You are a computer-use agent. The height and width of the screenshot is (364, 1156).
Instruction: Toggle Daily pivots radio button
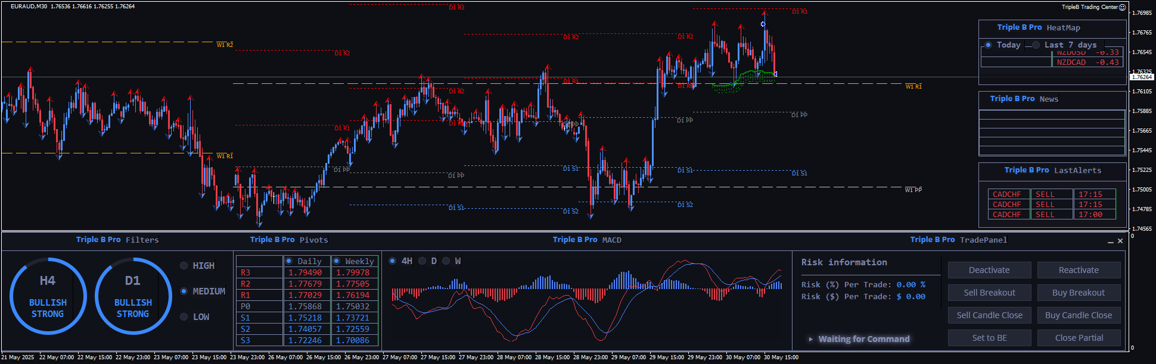289,261
